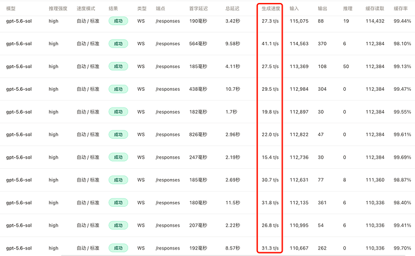Click the 10.7秒 total latency value

pos(233,89)
